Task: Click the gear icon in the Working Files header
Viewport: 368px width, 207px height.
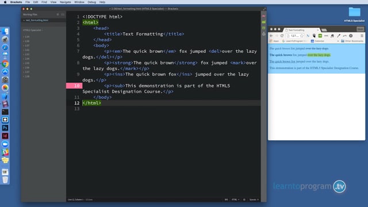Action: [57, 14]
